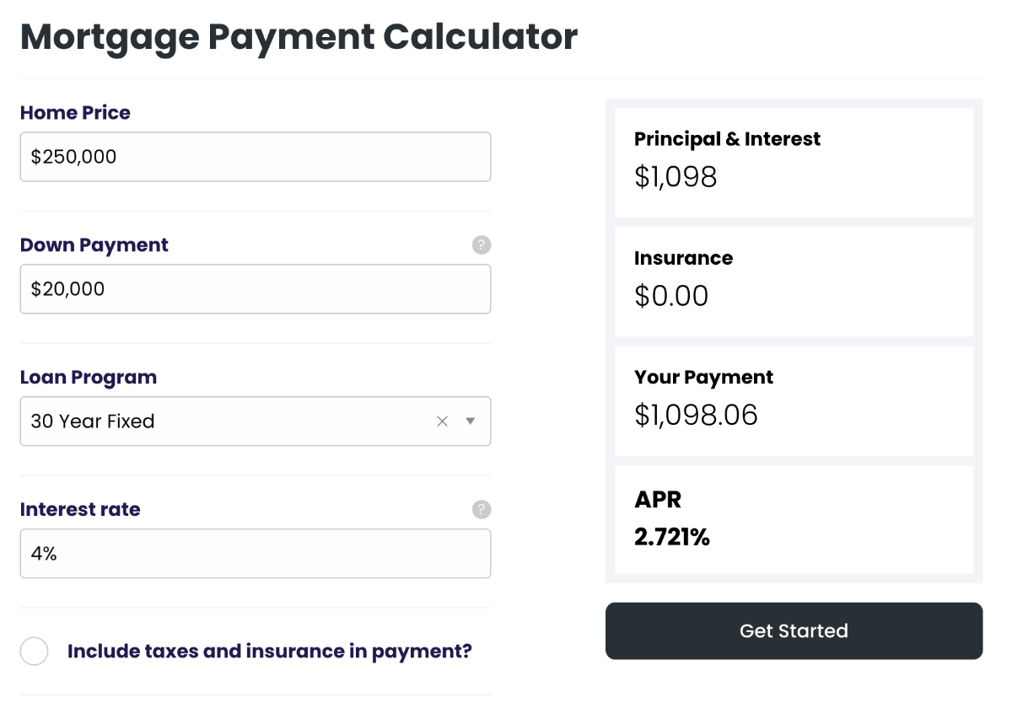Open the Down Payment help question-mark icon
The height and width of the screenshot is (719, 1012).
(482, 245)
